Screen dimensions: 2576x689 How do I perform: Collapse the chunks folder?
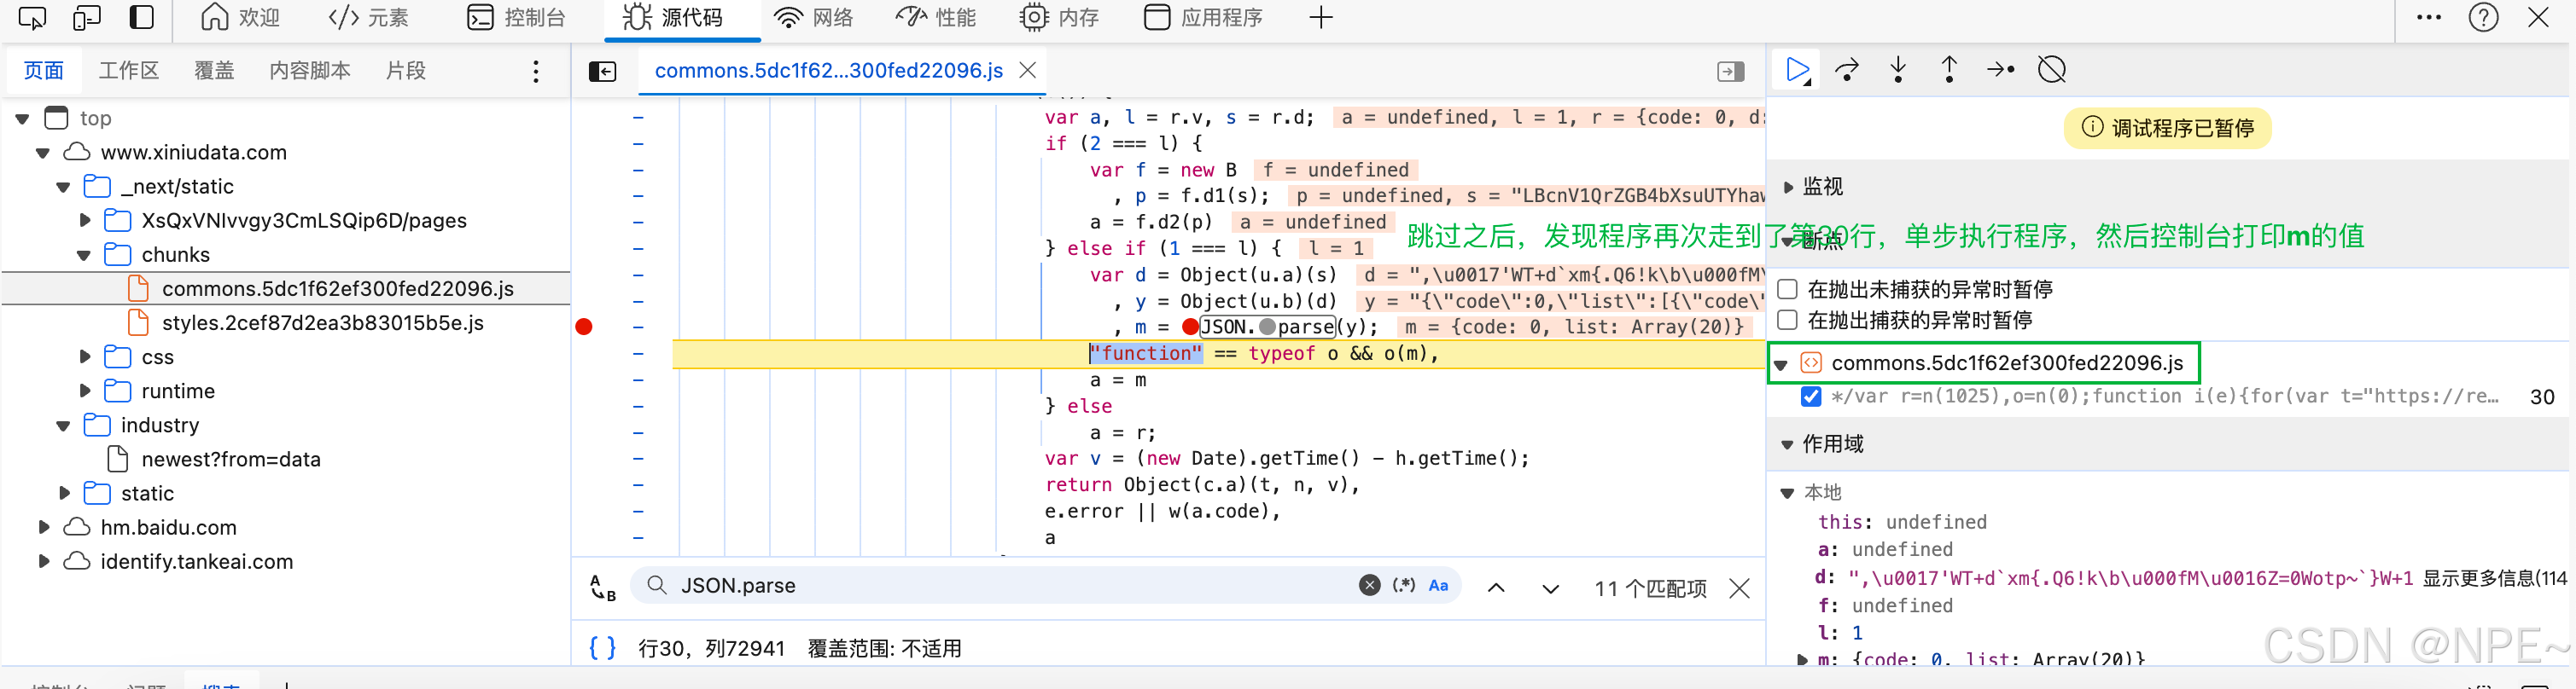[x=84, y=255]
